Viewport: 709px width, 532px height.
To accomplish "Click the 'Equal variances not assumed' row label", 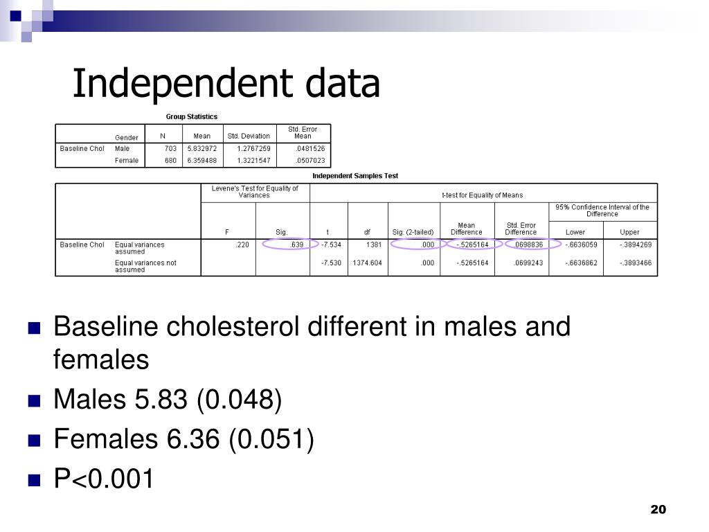I will click(145, 266).
